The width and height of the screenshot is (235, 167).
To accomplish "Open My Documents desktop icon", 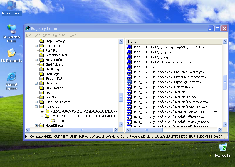I will pos(11,55).
